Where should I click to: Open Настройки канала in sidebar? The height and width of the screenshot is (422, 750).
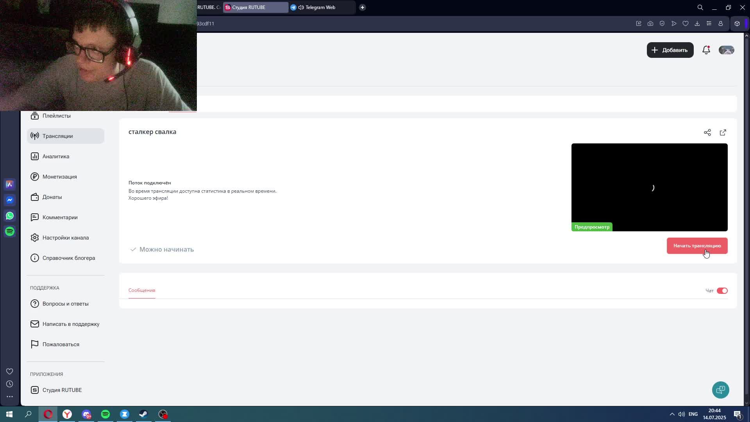65,238
